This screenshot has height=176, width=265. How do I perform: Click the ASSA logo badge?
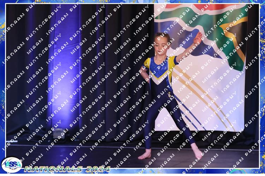[12, 165]
